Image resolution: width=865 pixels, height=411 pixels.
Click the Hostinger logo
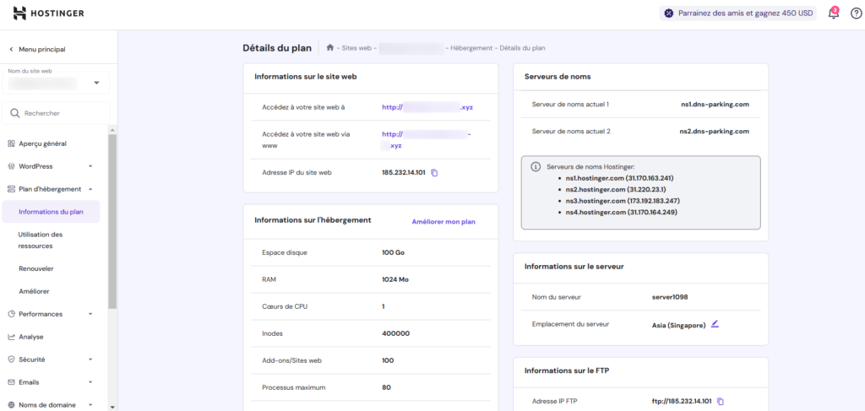49,14
